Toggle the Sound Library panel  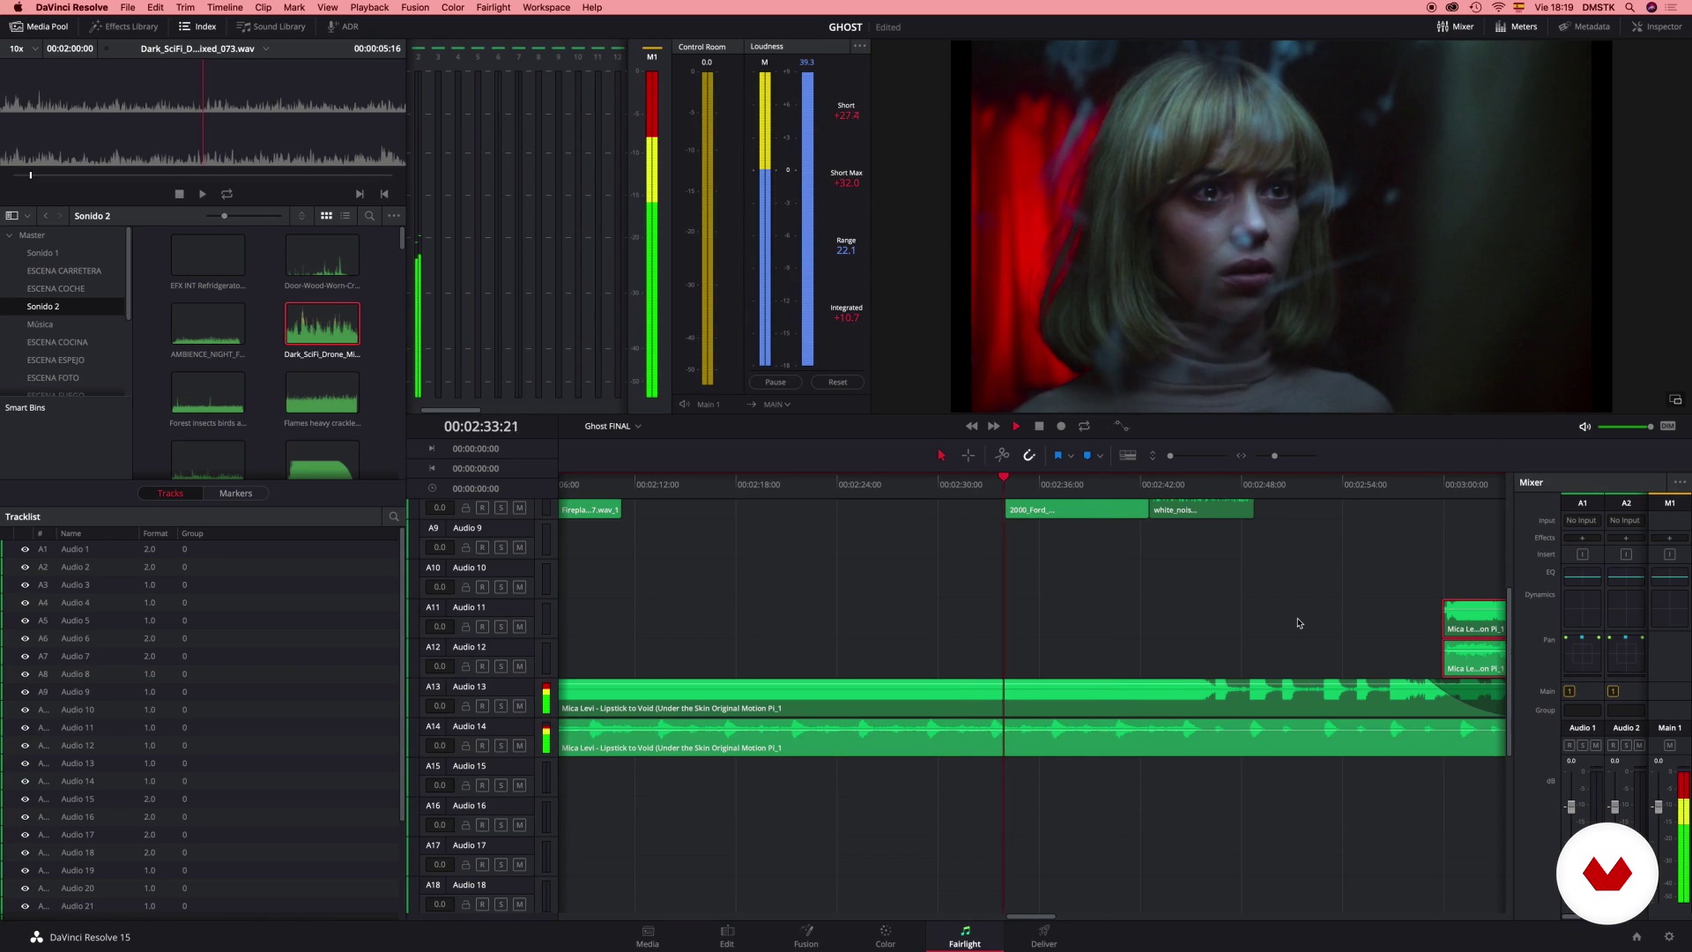(271, 26)
